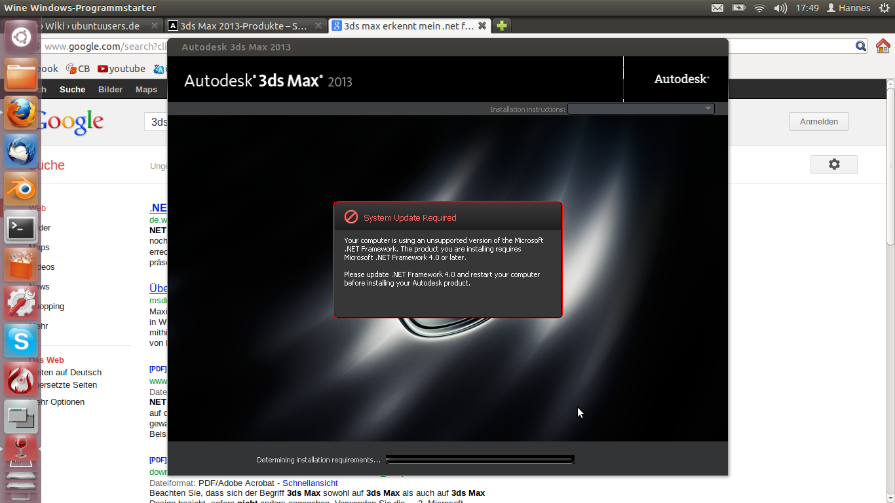
Task: Click the Google logo
Action: (71, 122)
